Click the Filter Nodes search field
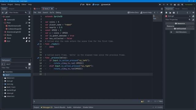Viewport: 196px width, 110px height. pos(18,13)
